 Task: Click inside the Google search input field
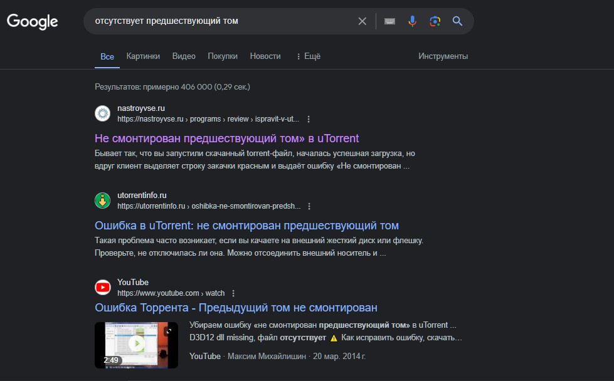[220, 21]
